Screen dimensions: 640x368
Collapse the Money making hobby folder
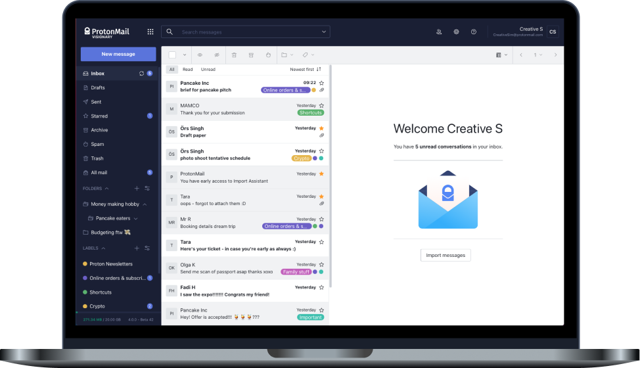click(145, 204)
